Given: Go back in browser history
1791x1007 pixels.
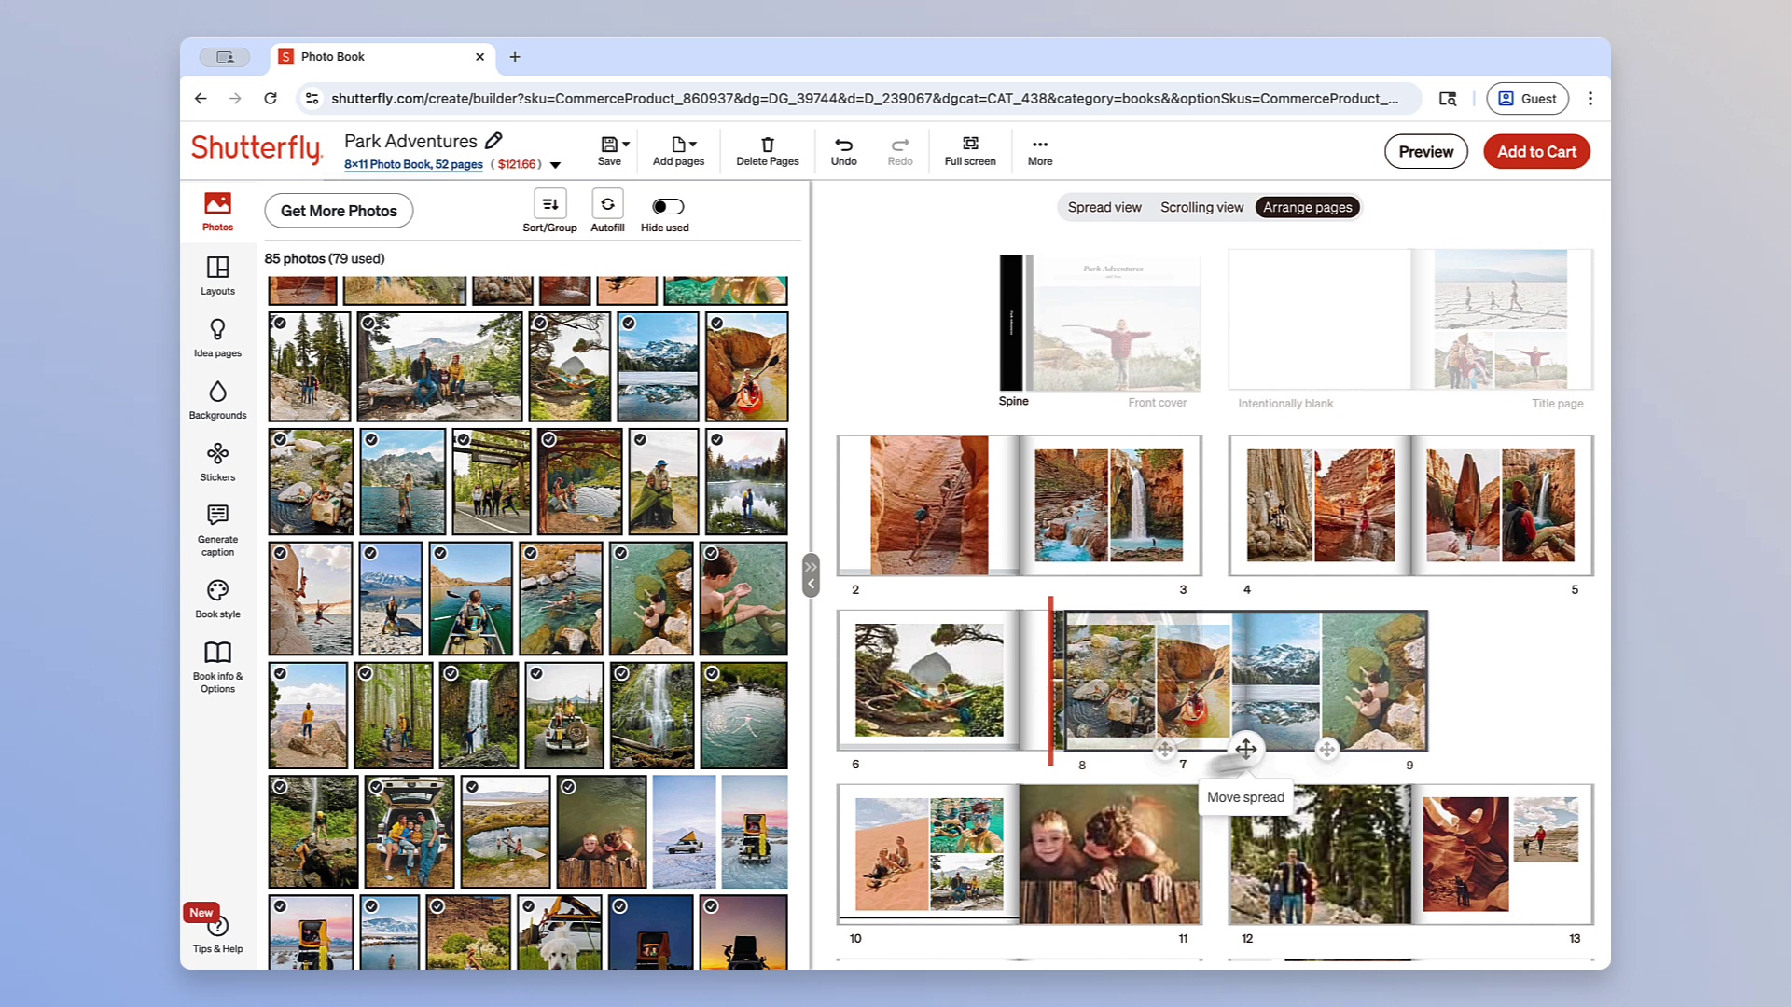Looking at the screenshot, I should coord(201,98).
